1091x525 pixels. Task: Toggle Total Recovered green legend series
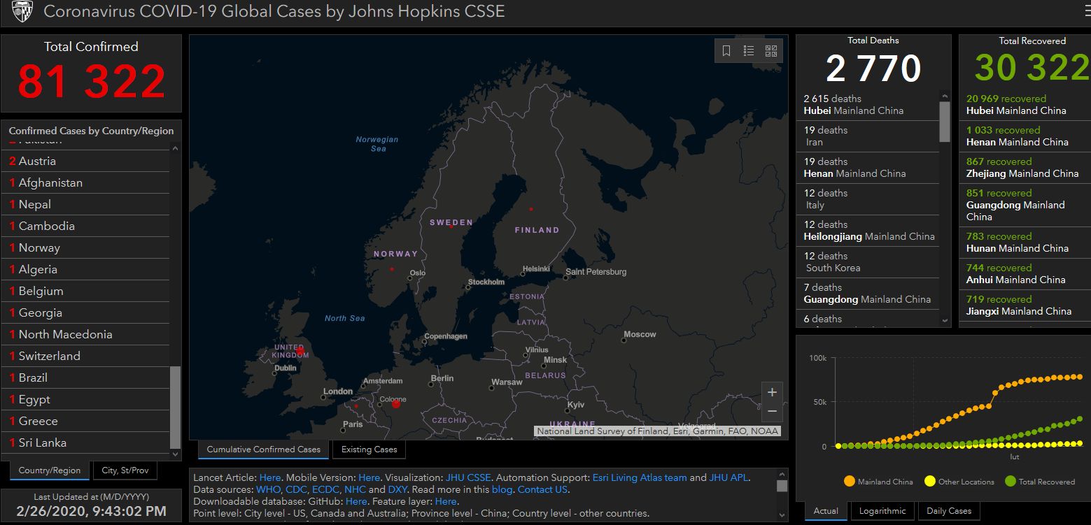tap(1040, 482)
